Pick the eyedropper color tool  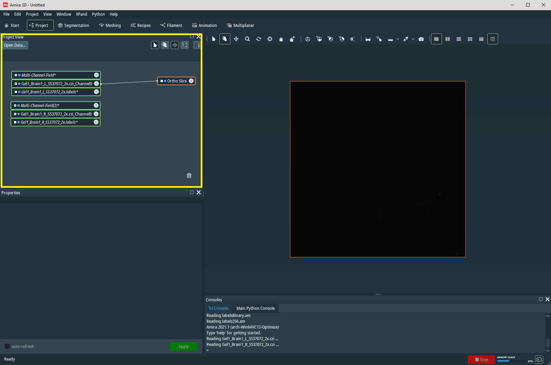click(406, 39)
